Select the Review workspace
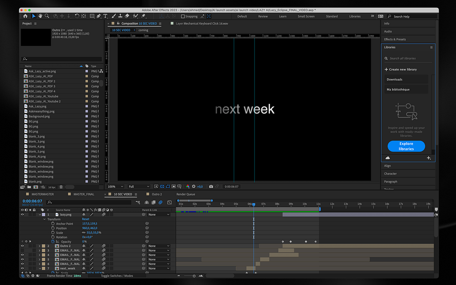456x285 pixels. click(263, 16)
